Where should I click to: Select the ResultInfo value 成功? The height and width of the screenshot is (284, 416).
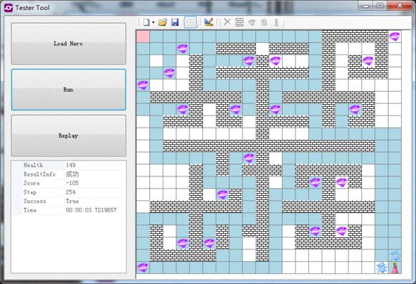(x=72, y=174)
